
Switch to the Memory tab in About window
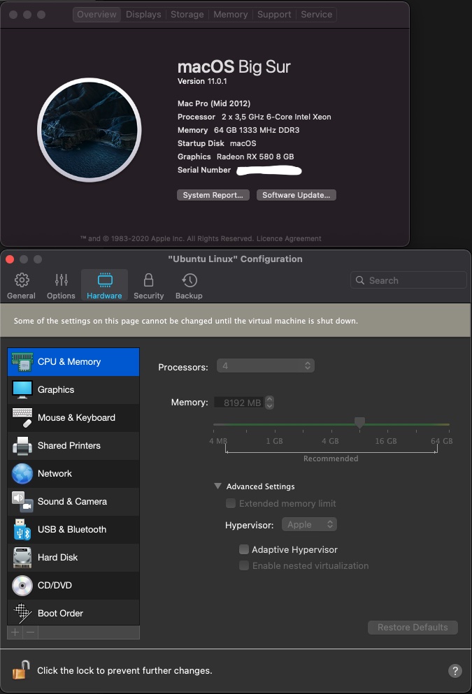pos(231,14)
